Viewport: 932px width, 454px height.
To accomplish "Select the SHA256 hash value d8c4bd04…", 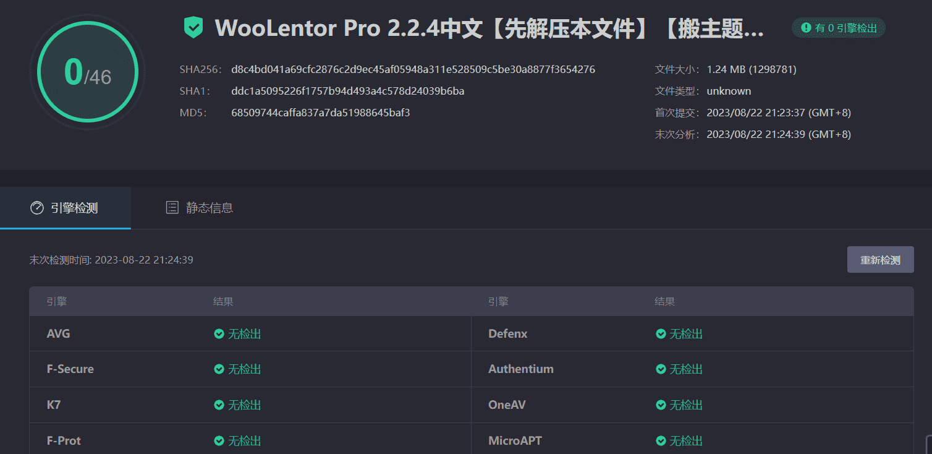I will pos(413,69).
